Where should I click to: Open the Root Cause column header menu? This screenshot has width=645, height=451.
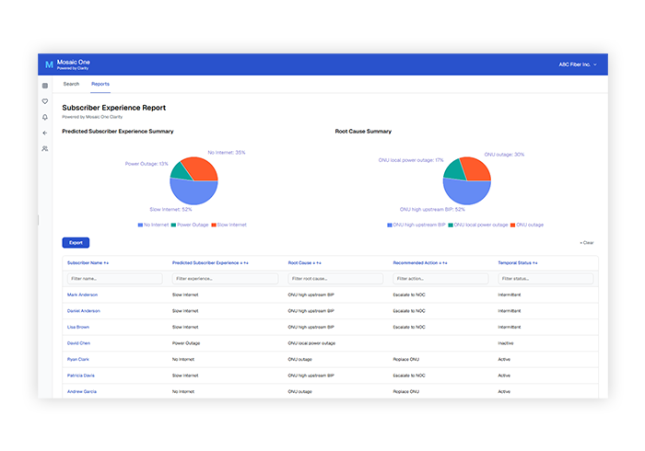coord(305,262)
